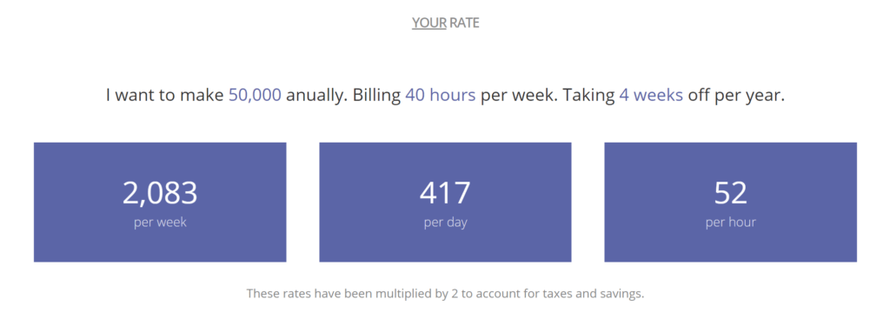Click the 'per week. Taking' sentence text
890x326 pixels.
(x=548, y=96)
